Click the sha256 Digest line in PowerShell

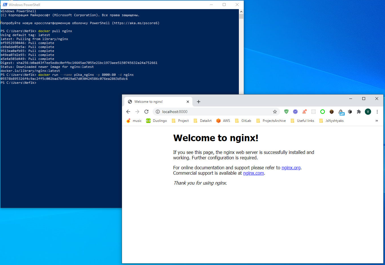79,63
